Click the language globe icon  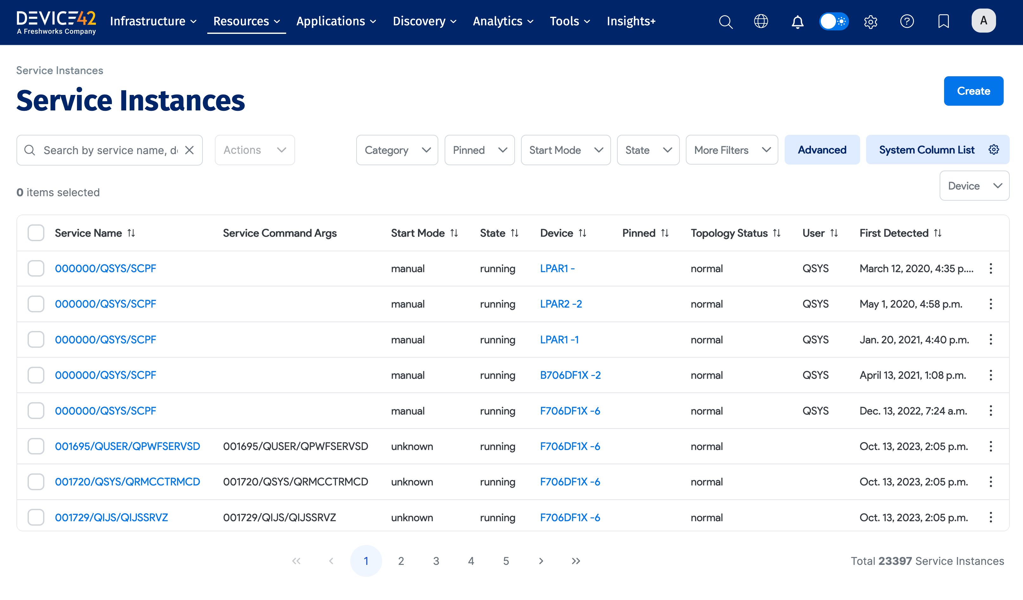761,22
